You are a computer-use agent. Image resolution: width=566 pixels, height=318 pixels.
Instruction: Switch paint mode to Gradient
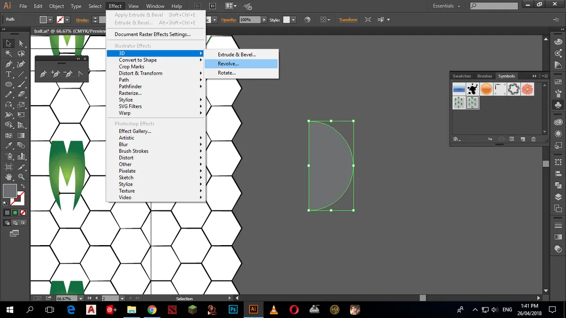click(15, 213)
